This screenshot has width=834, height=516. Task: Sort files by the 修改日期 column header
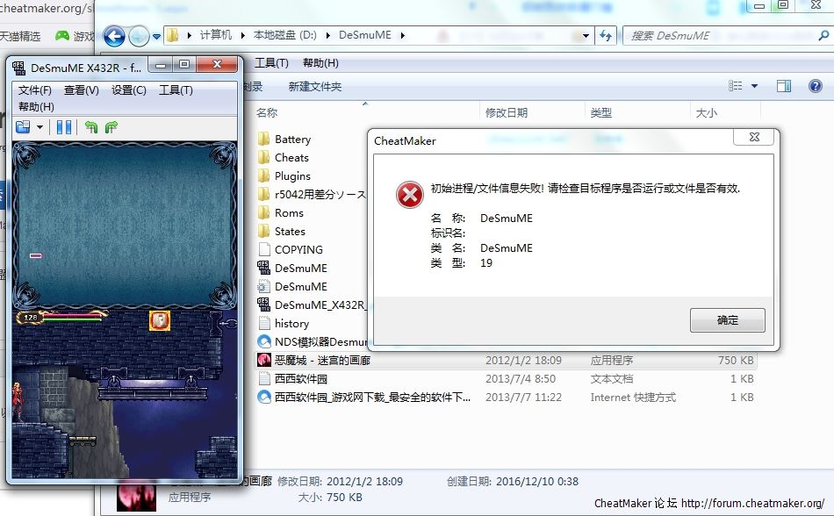pos(507,113)
